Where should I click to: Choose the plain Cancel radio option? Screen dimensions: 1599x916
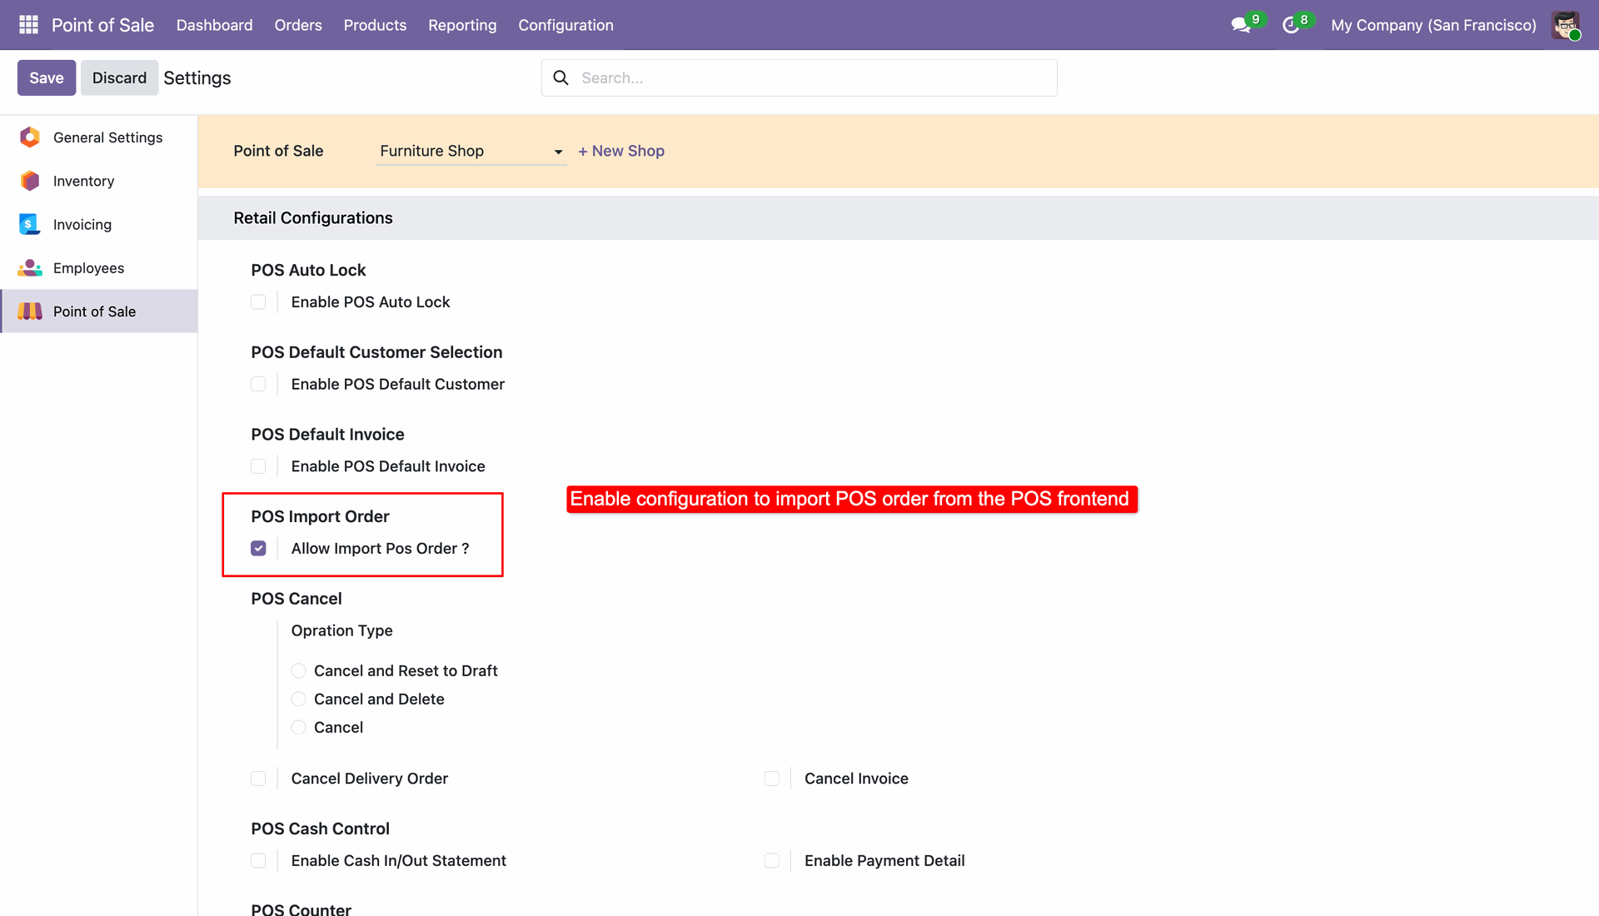point(298,727)
